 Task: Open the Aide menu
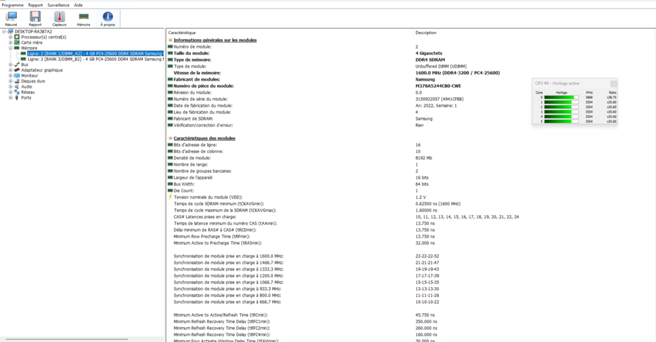coord(78,5)
